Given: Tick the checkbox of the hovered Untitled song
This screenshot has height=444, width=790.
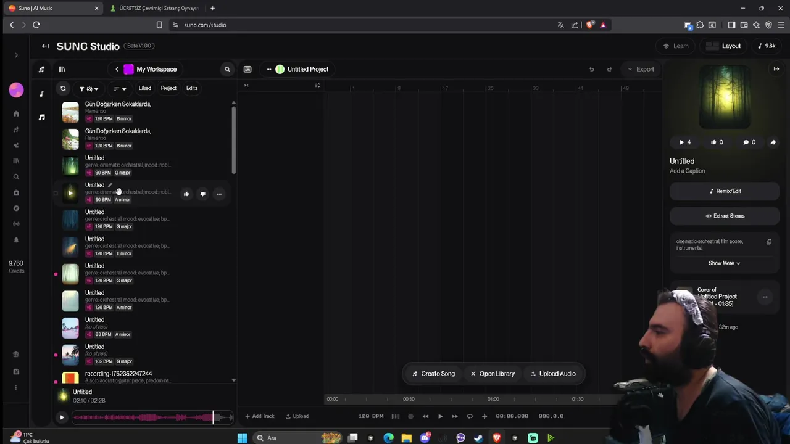Looking at the screenshot, I should point(56,194).
